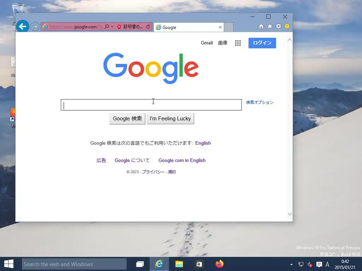362x271 pixels.
Task: Click the network tray icon
Action: [x=301, y=264]
